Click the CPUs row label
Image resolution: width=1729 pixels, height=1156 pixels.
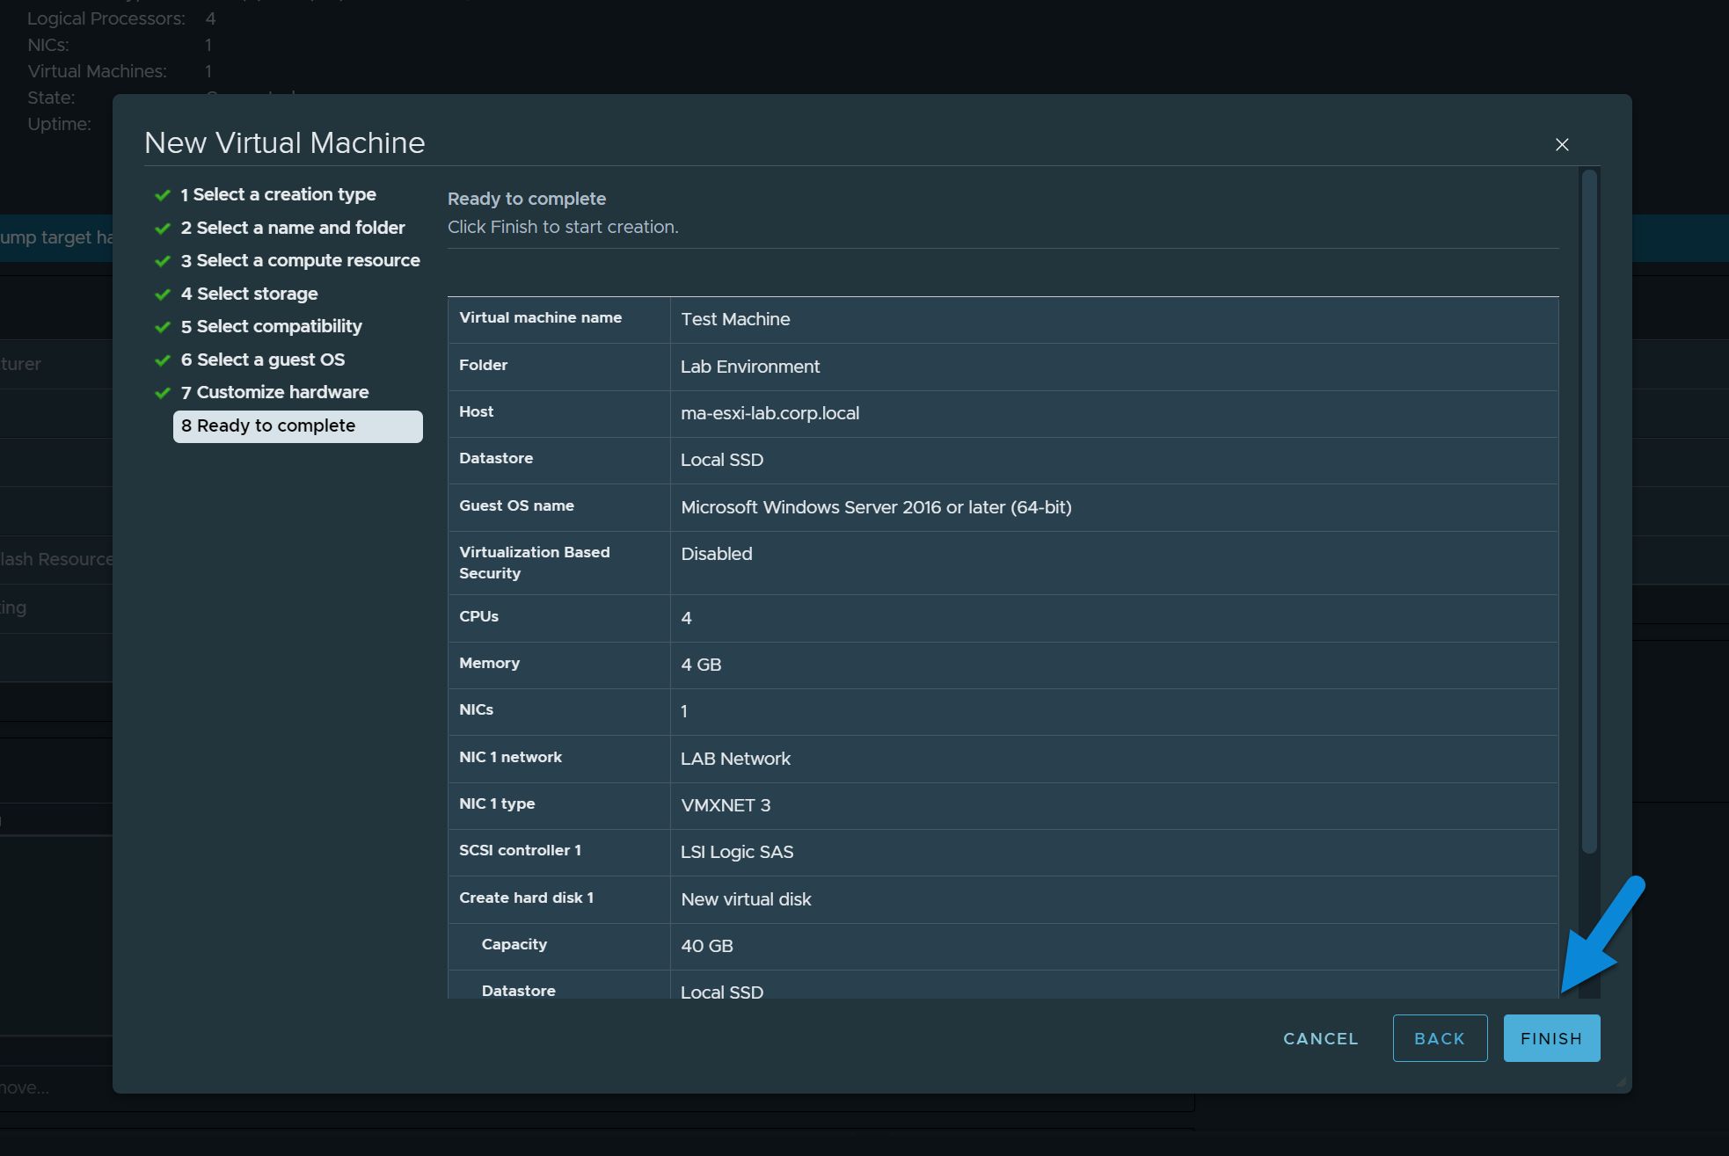pos(478,616)
